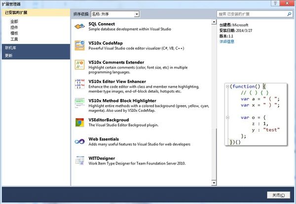Click the 创建者: Microsoft creator line
The height and width of the screenshot is (204, 296).
click(234, 25)
